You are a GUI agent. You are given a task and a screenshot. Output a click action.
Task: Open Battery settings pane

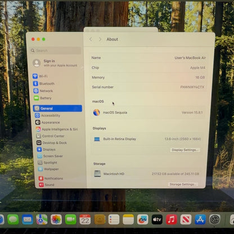click(43, 98)
